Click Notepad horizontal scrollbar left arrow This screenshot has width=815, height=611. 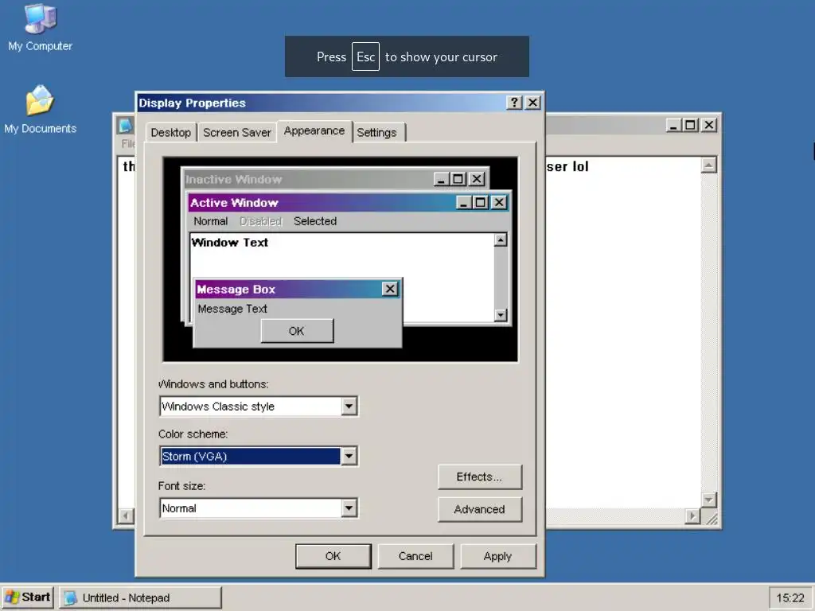126,516
